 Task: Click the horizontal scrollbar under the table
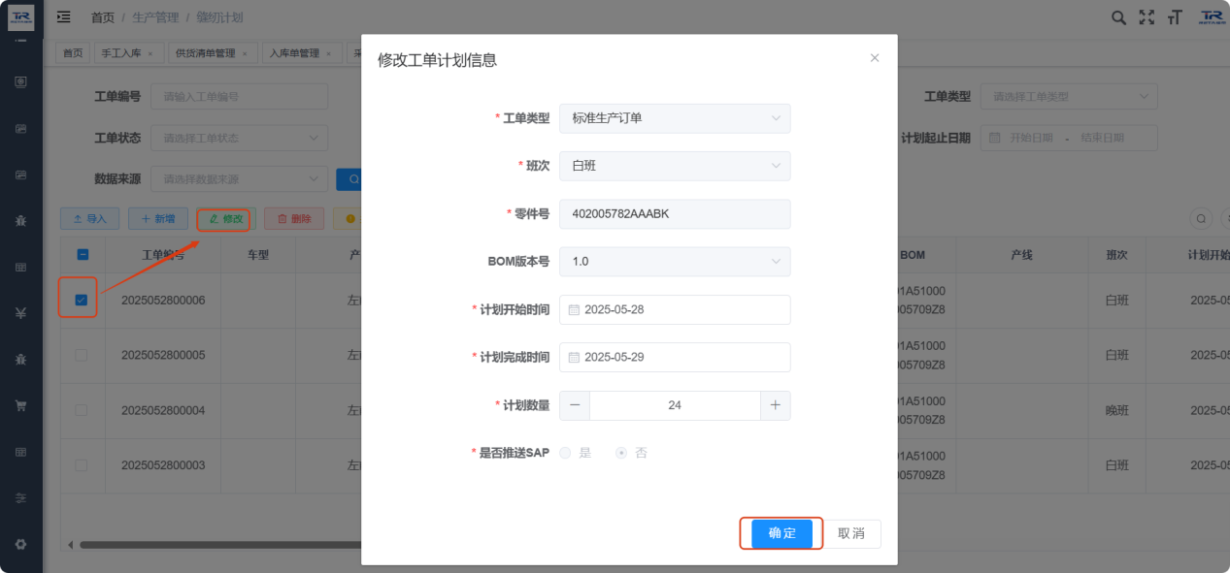pyautogui.click(x=219, y=545)
